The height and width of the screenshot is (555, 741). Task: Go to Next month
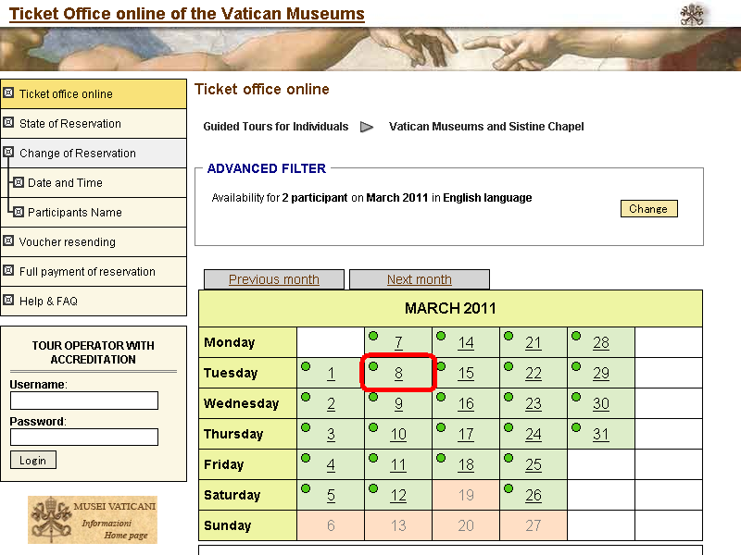[419, 279]
